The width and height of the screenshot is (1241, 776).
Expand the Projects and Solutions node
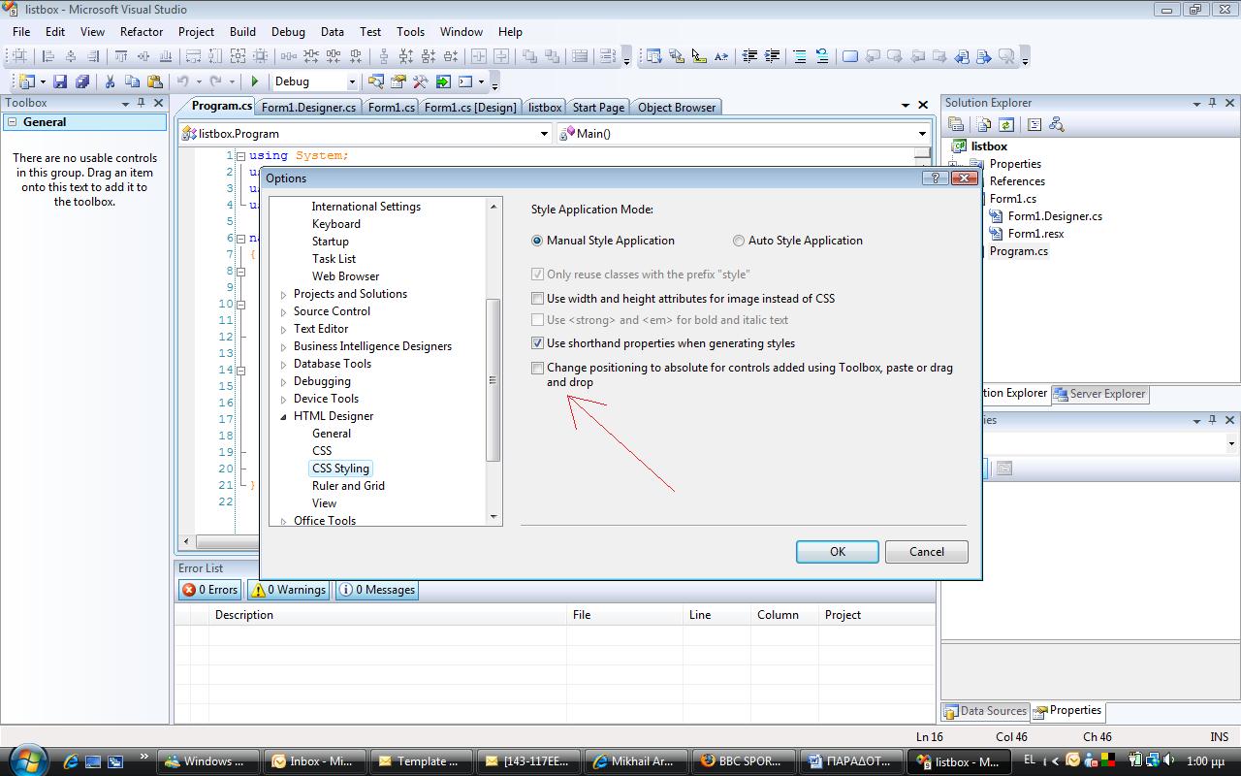click(283, 295)
